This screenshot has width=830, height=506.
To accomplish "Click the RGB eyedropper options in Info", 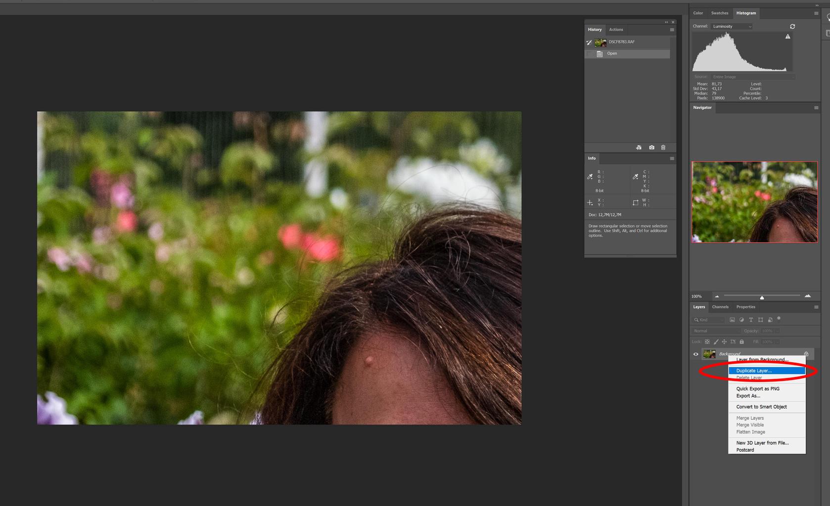I will [x=590, y=177].
